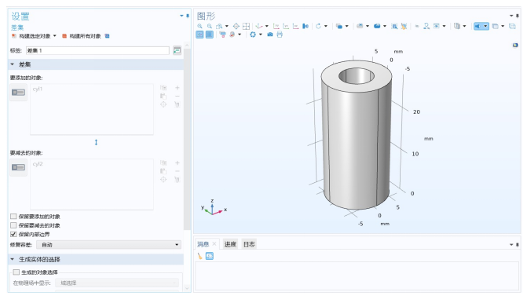This screenshot has width=527, height=303.
Task: Click the settings panel vertical scrollbar
Action: [x=187, y=139]
